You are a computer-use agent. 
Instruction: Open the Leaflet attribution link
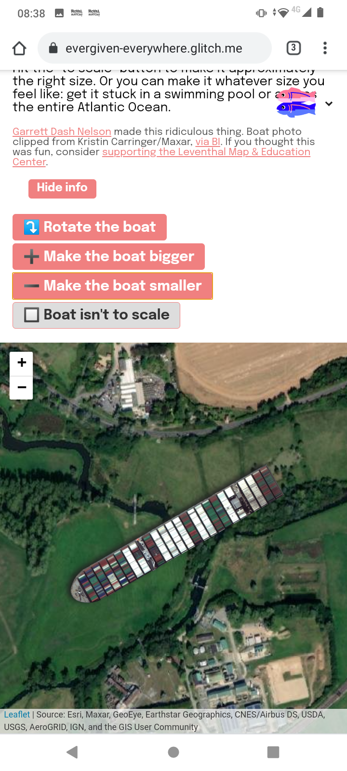(17, 715)
